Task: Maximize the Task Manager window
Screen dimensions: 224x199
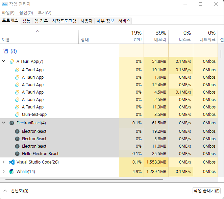Action: coord(200,4)
